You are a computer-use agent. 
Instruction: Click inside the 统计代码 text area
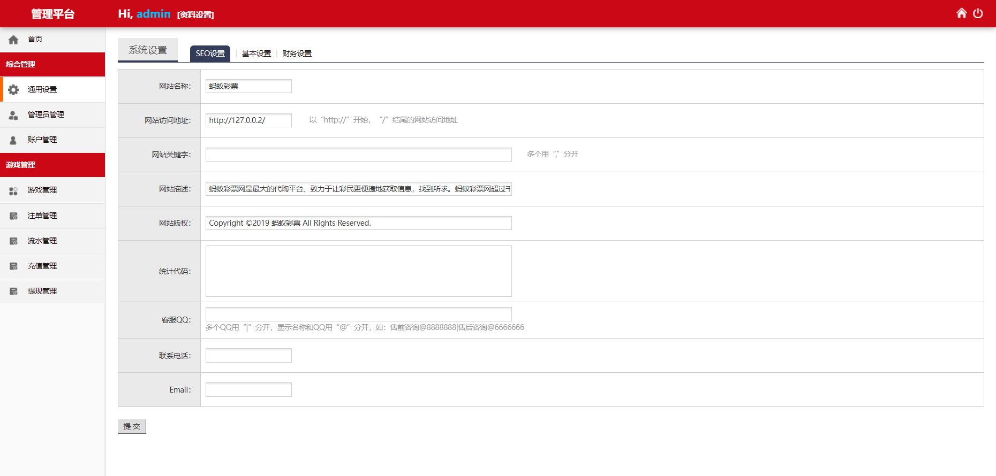click(x=359, y=271)
